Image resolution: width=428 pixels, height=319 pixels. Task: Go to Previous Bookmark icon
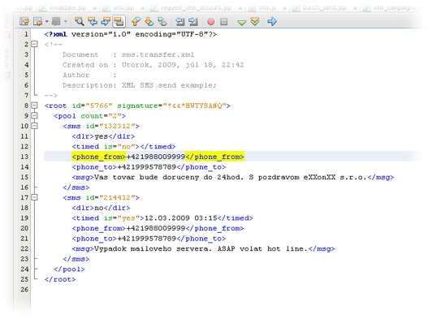(136, 21)
